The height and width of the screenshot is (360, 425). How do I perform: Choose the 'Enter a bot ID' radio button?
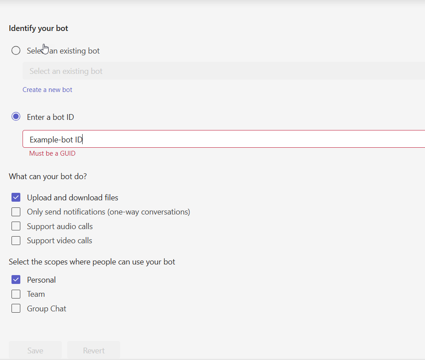(16, 117)
